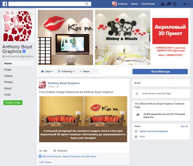Toggle Like on the post

[x=43, y=151]
